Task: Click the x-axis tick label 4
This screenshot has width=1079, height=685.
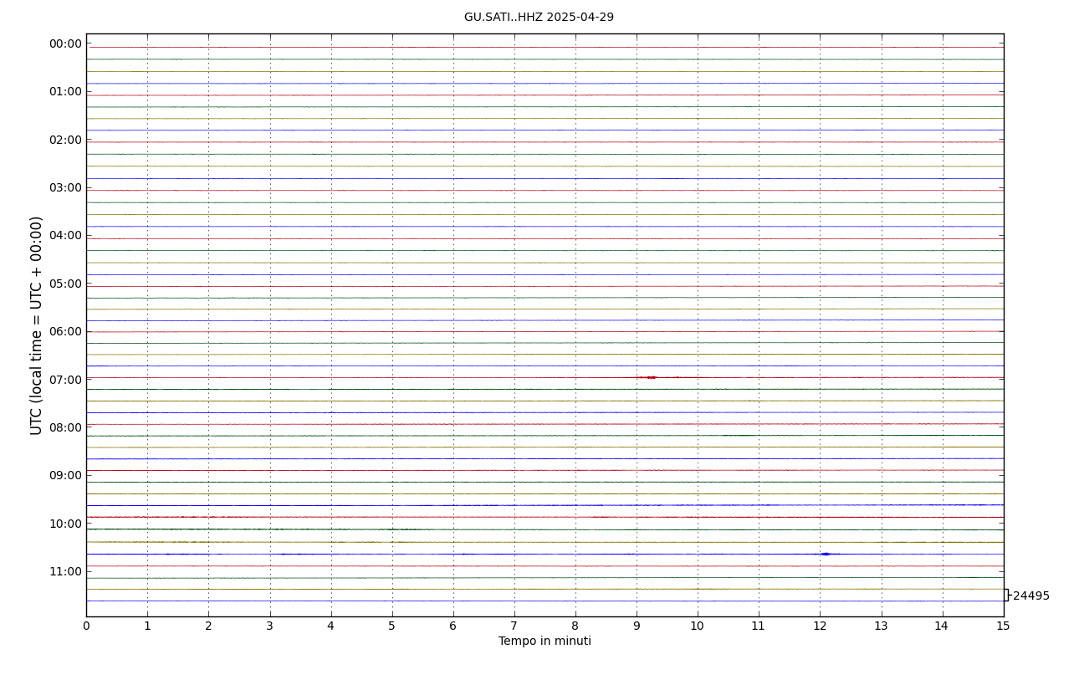Action: [x=330, y=626]
